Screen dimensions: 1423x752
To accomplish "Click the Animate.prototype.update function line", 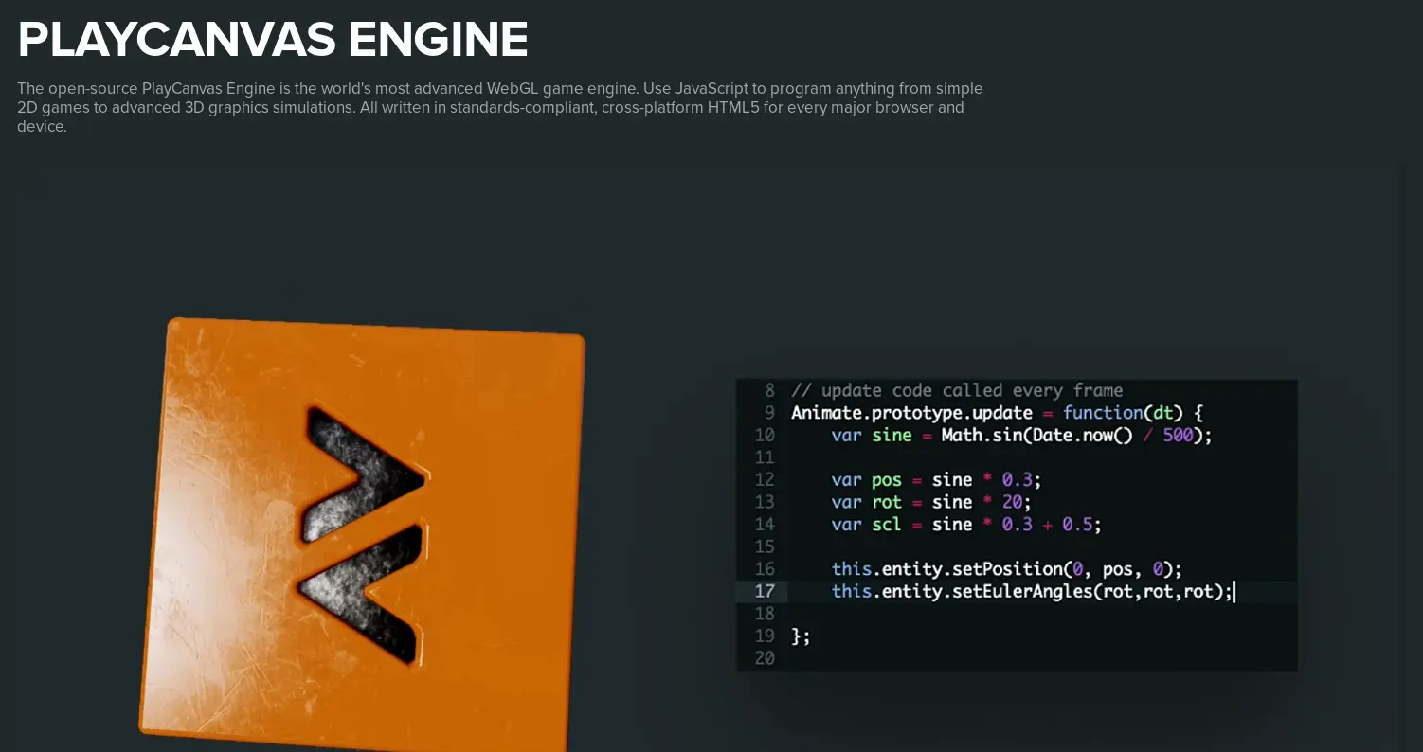I will coord(997,413).
